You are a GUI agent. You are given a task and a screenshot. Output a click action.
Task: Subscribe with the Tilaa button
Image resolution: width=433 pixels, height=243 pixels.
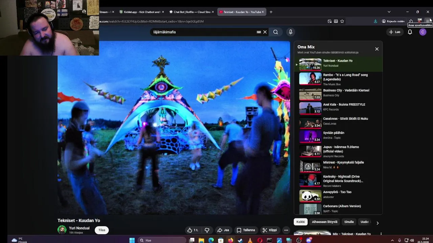(x=102, y=230)
